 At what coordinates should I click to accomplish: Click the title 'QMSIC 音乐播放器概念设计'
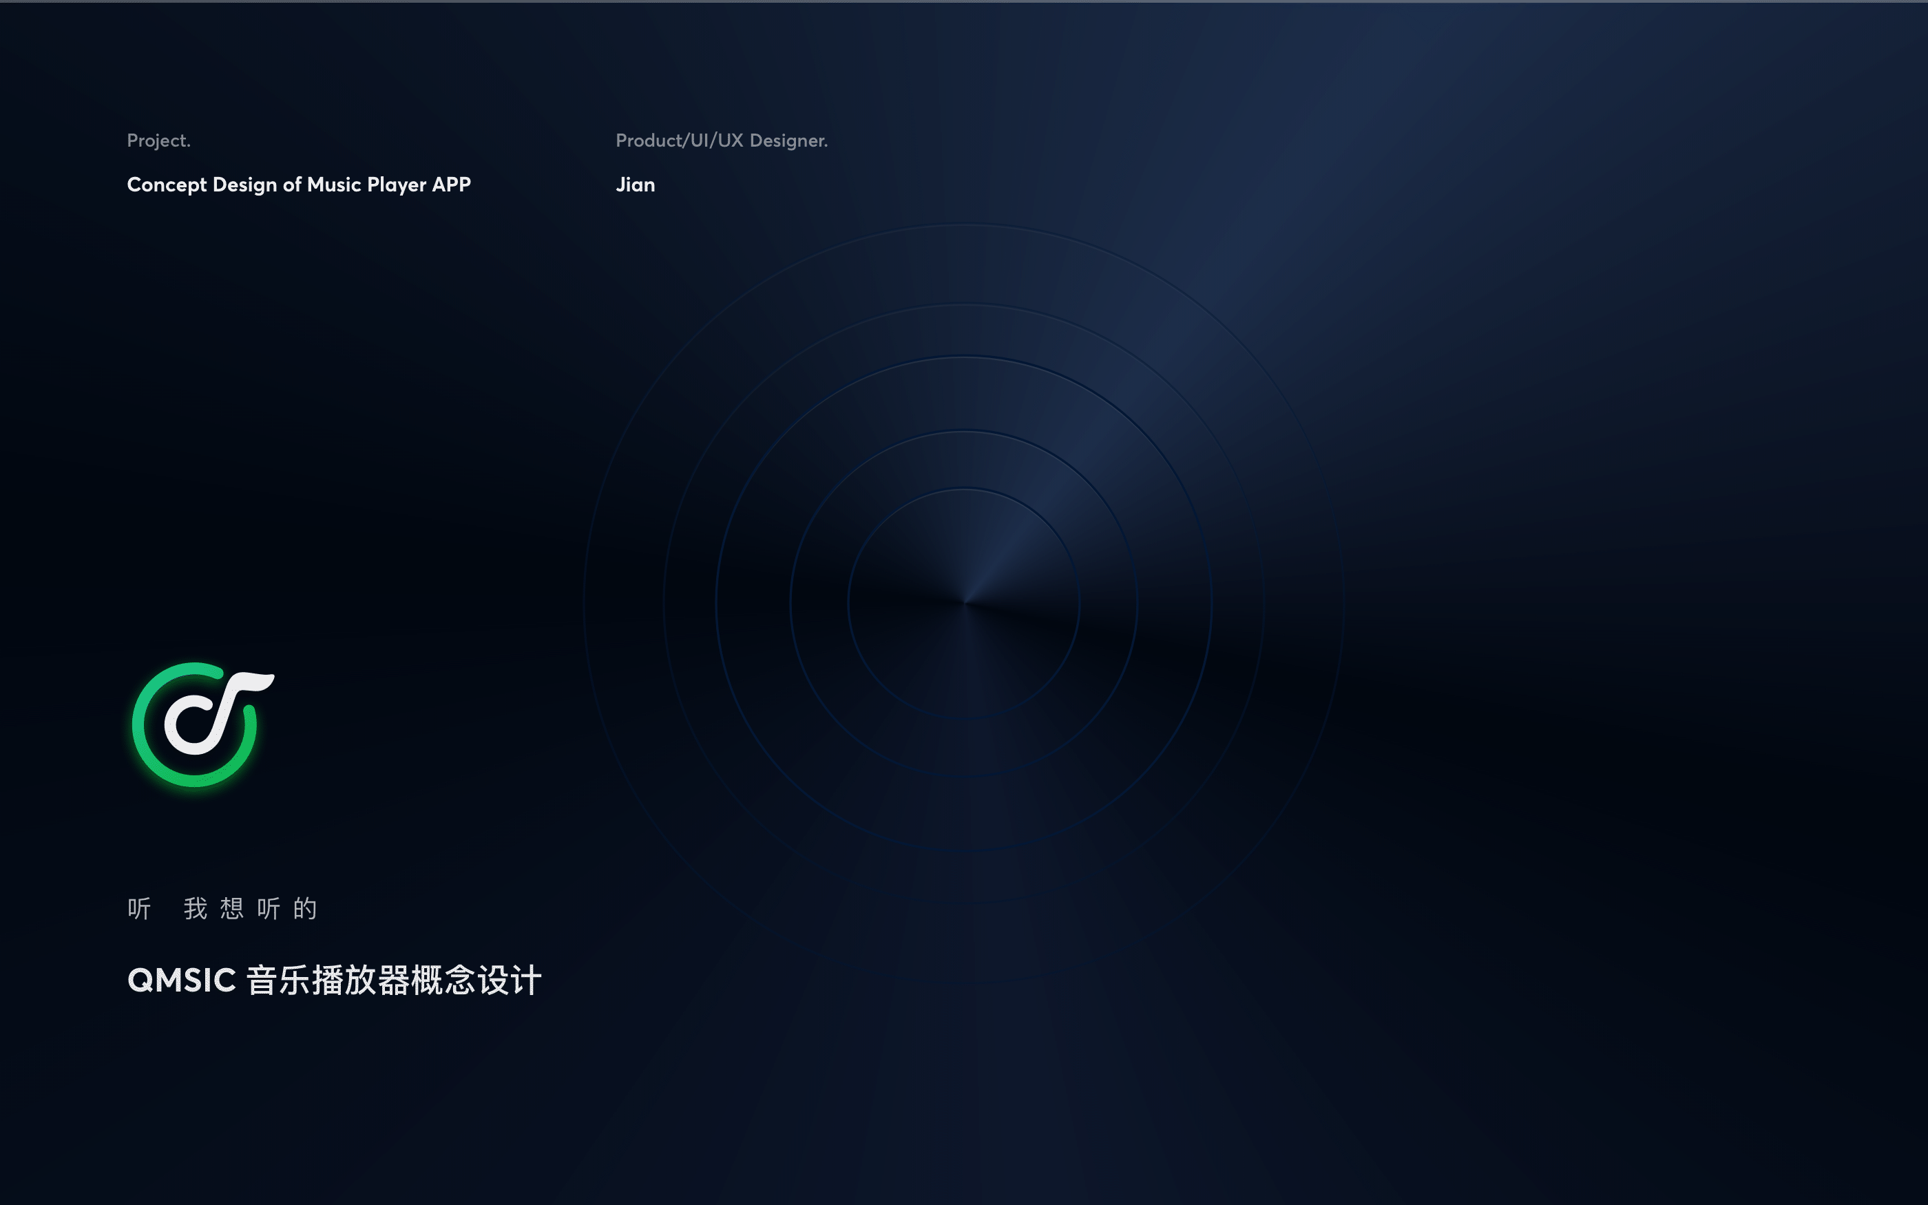335,981
